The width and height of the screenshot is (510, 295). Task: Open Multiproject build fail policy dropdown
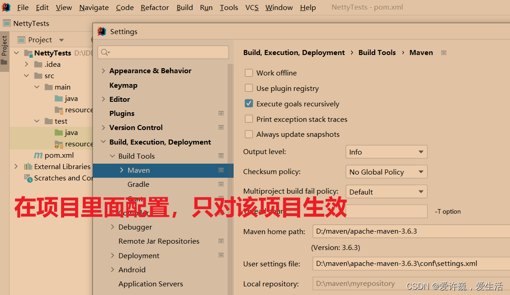coord(387,191)
